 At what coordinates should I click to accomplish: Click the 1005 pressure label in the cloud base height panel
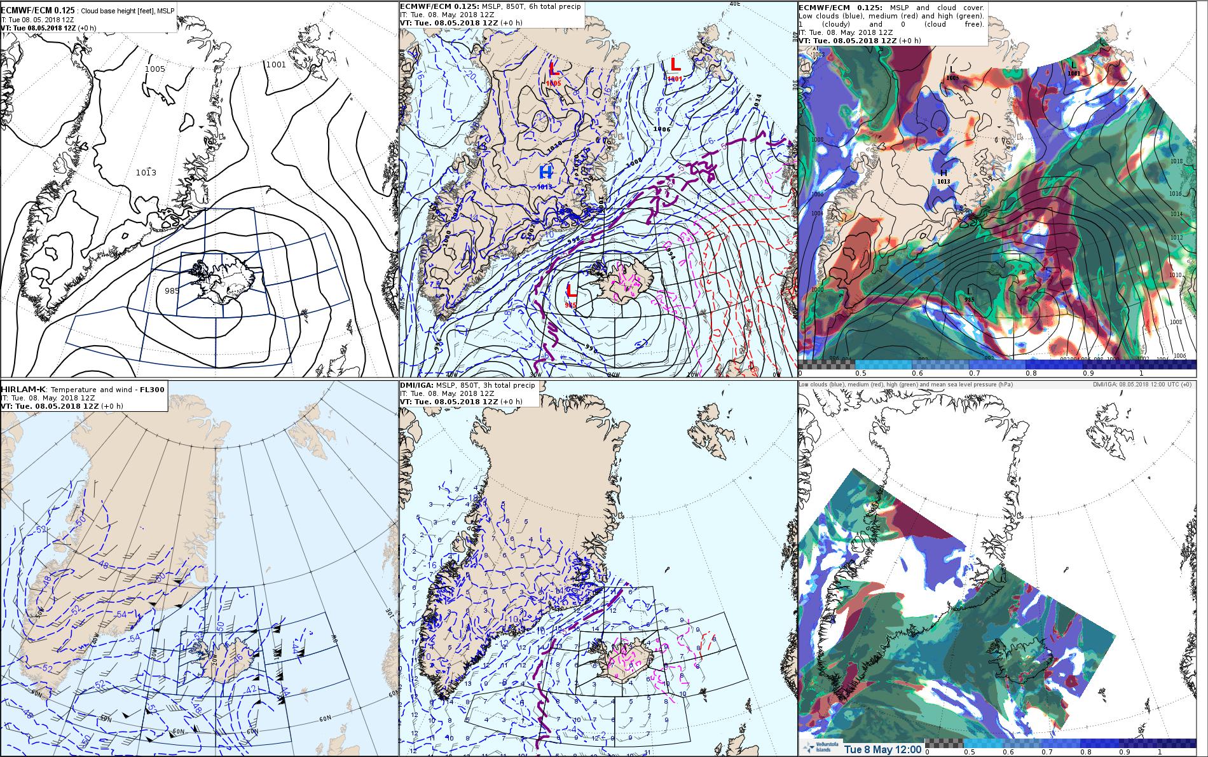point(155,69)
